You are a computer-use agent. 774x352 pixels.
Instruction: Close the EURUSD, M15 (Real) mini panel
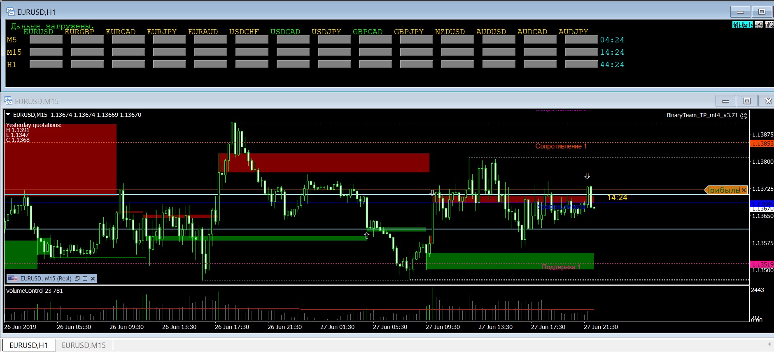pyautogui.click(x=93, y=279)
